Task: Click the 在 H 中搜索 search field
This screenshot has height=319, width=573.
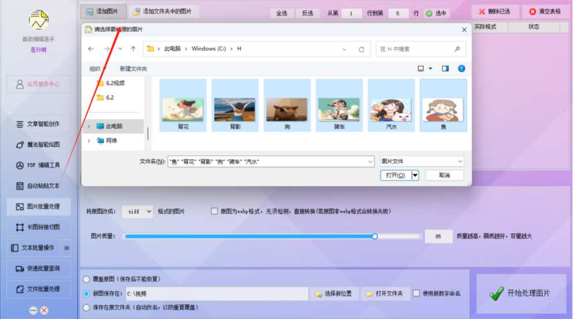Action: (x=421, y=49)
